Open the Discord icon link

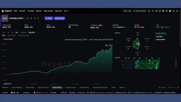(x=163, y=11)
